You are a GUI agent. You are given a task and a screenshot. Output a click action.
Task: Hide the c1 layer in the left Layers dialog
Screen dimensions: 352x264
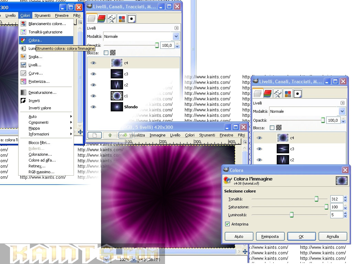pyautogui.click(x=93, y=96)
